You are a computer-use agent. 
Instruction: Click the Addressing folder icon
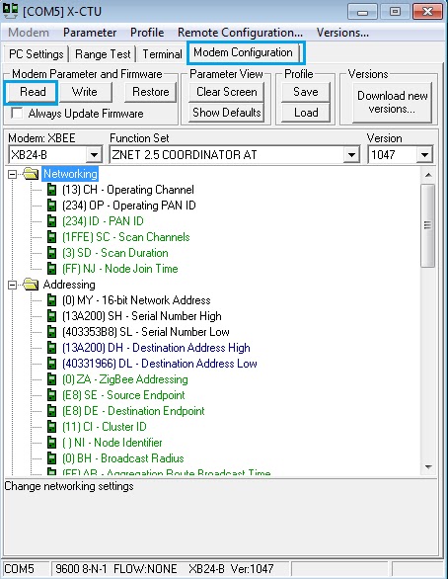[x=31, y=285]
